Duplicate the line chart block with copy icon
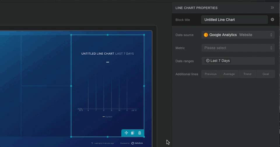 [132, 133]
